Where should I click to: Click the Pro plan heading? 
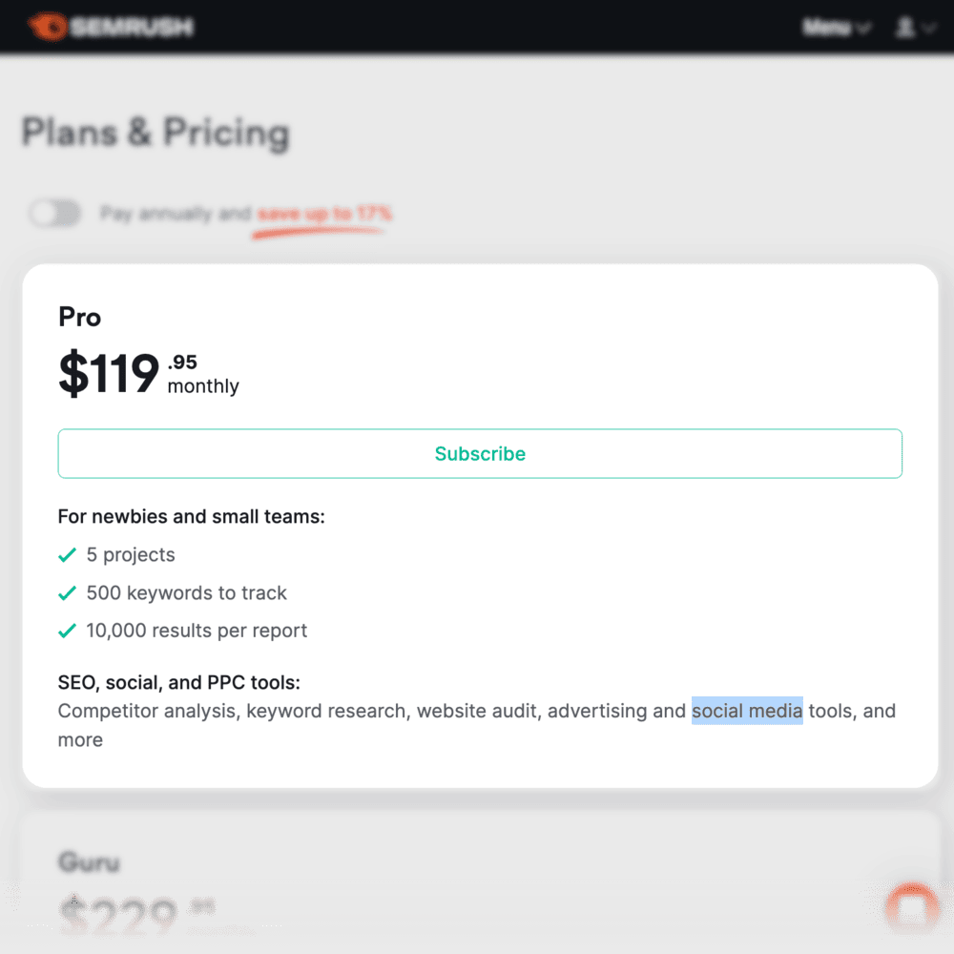click(78, 317)
